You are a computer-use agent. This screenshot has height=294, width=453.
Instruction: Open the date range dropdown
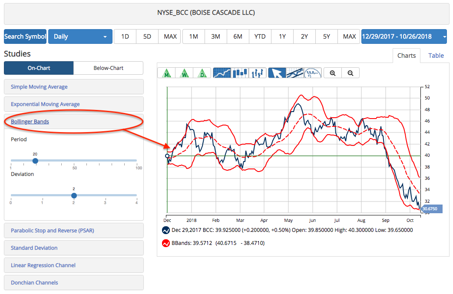coord(404,36)
